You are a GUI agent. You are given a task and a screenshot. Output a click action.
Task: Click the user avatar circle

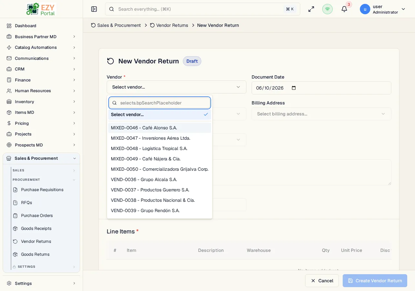pos(365,9)
